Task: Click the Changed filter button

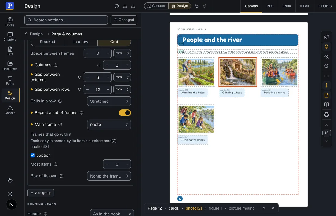Action: [x=124, y=20]
